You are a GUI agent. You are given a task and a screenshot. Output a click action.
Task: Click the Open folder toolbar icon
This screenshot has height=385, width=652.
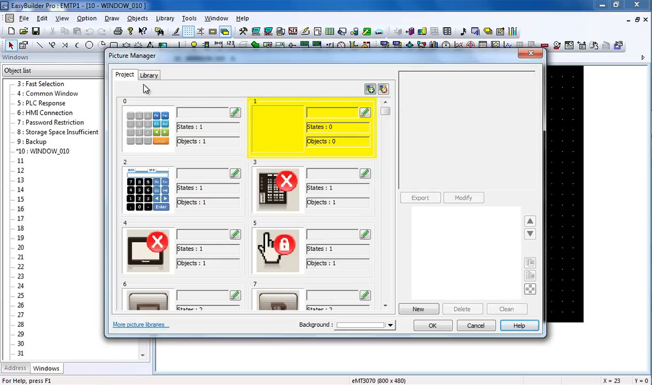(x=23, y=32)
